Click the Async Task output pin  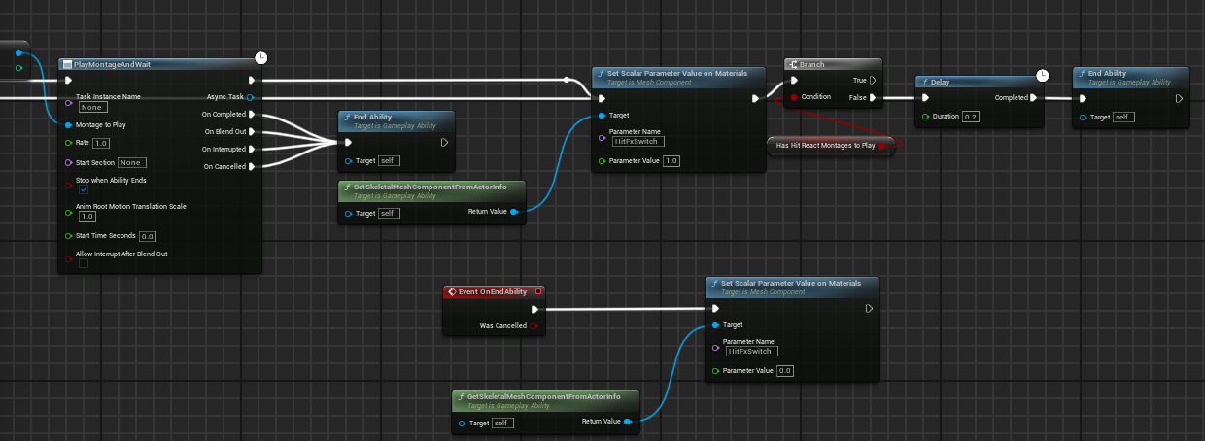pyautogui.click(x=251, y=97)
